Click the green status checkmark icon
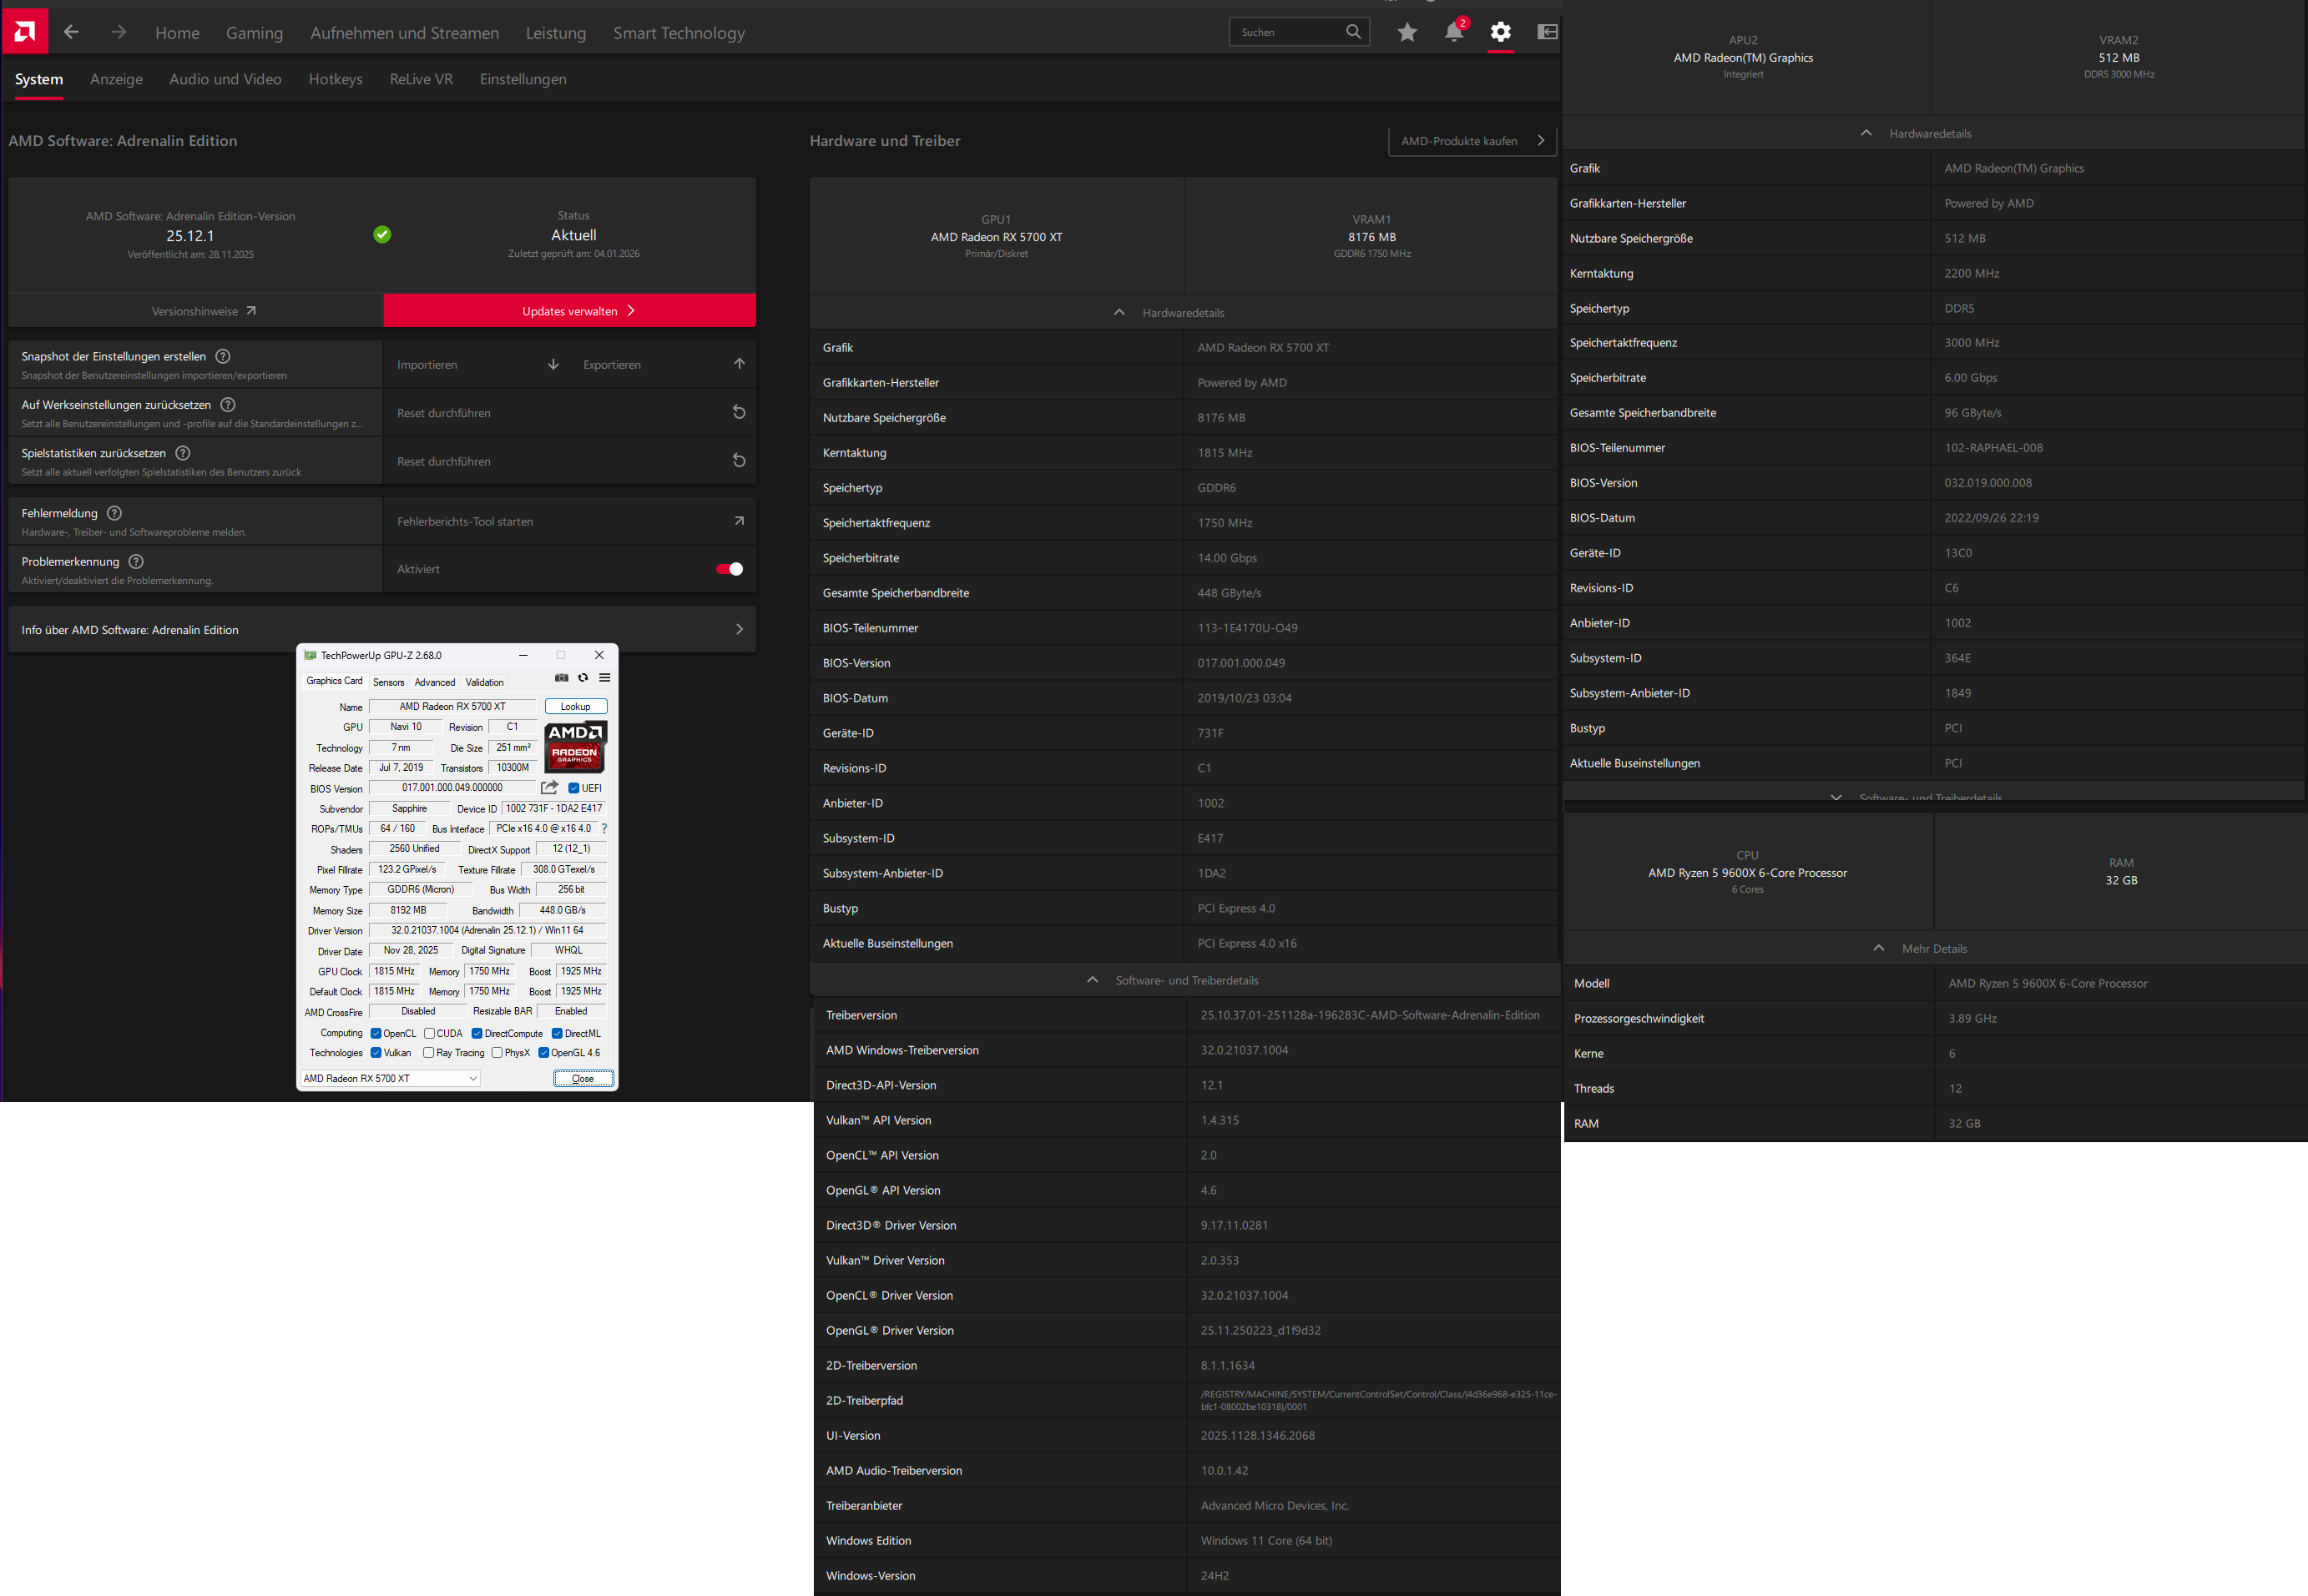Screen dimensions: 2308x1596 [x=382, y=234]
